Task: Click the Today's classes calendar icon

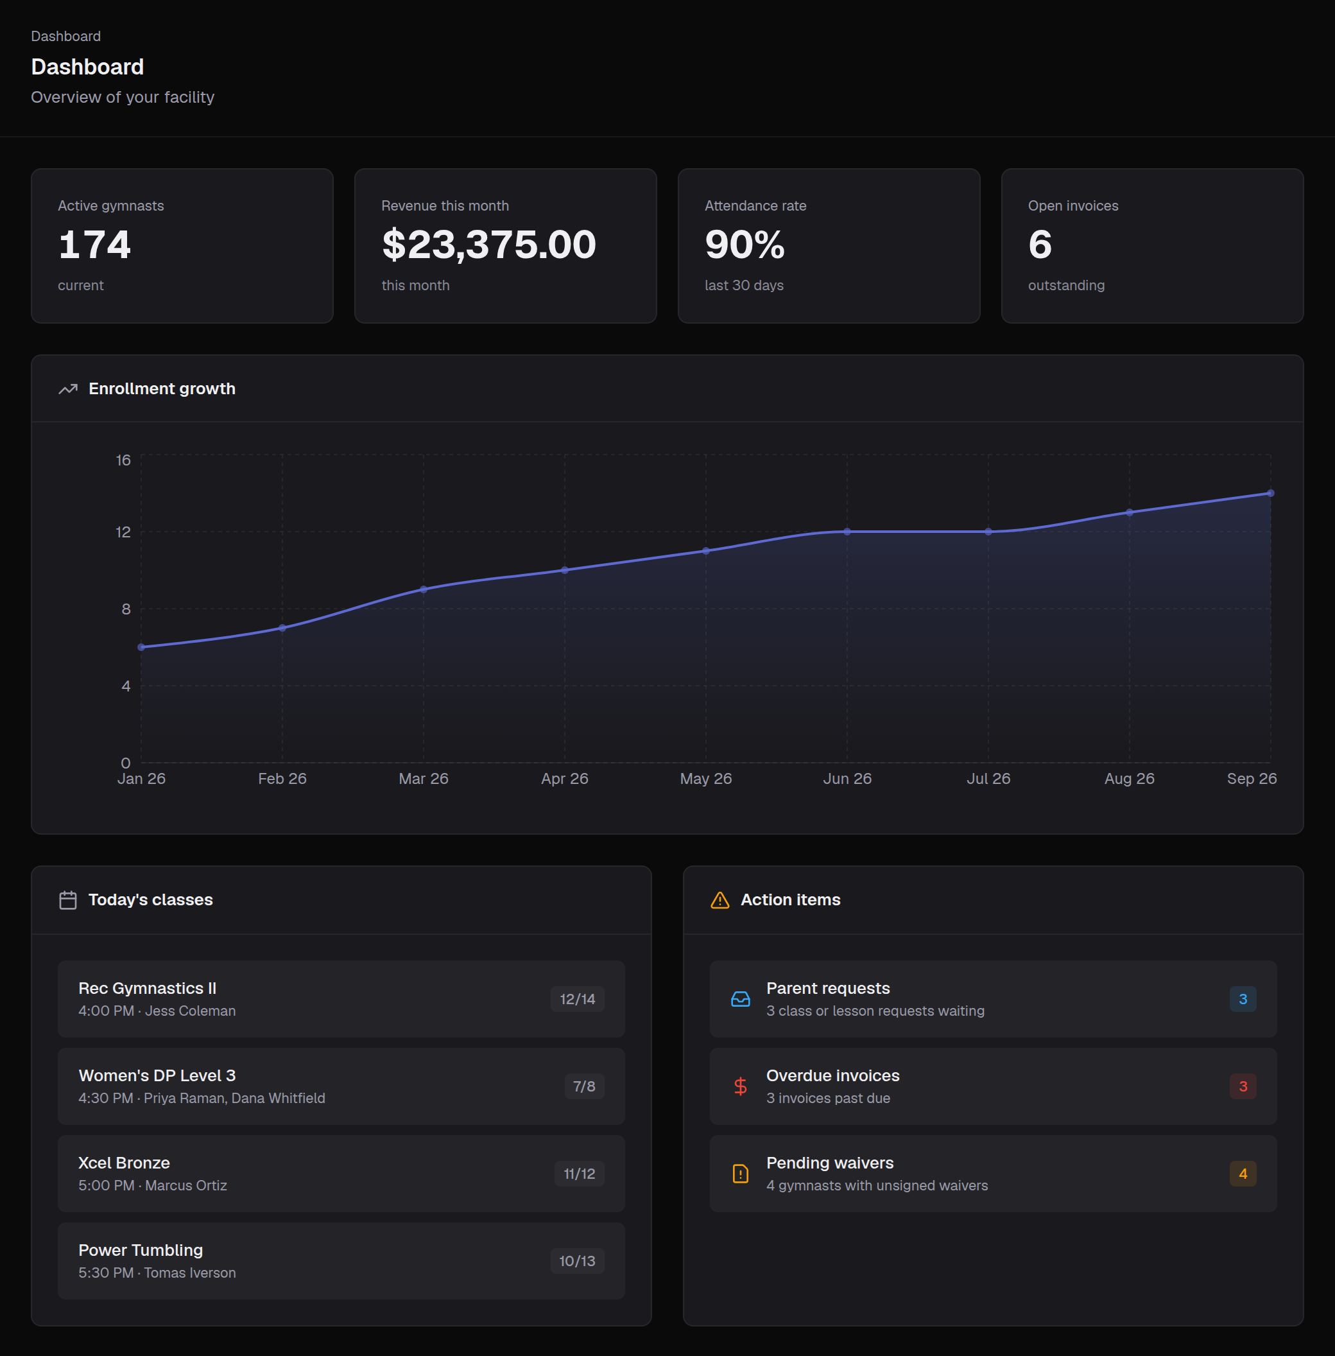Action: pos(68,900)
